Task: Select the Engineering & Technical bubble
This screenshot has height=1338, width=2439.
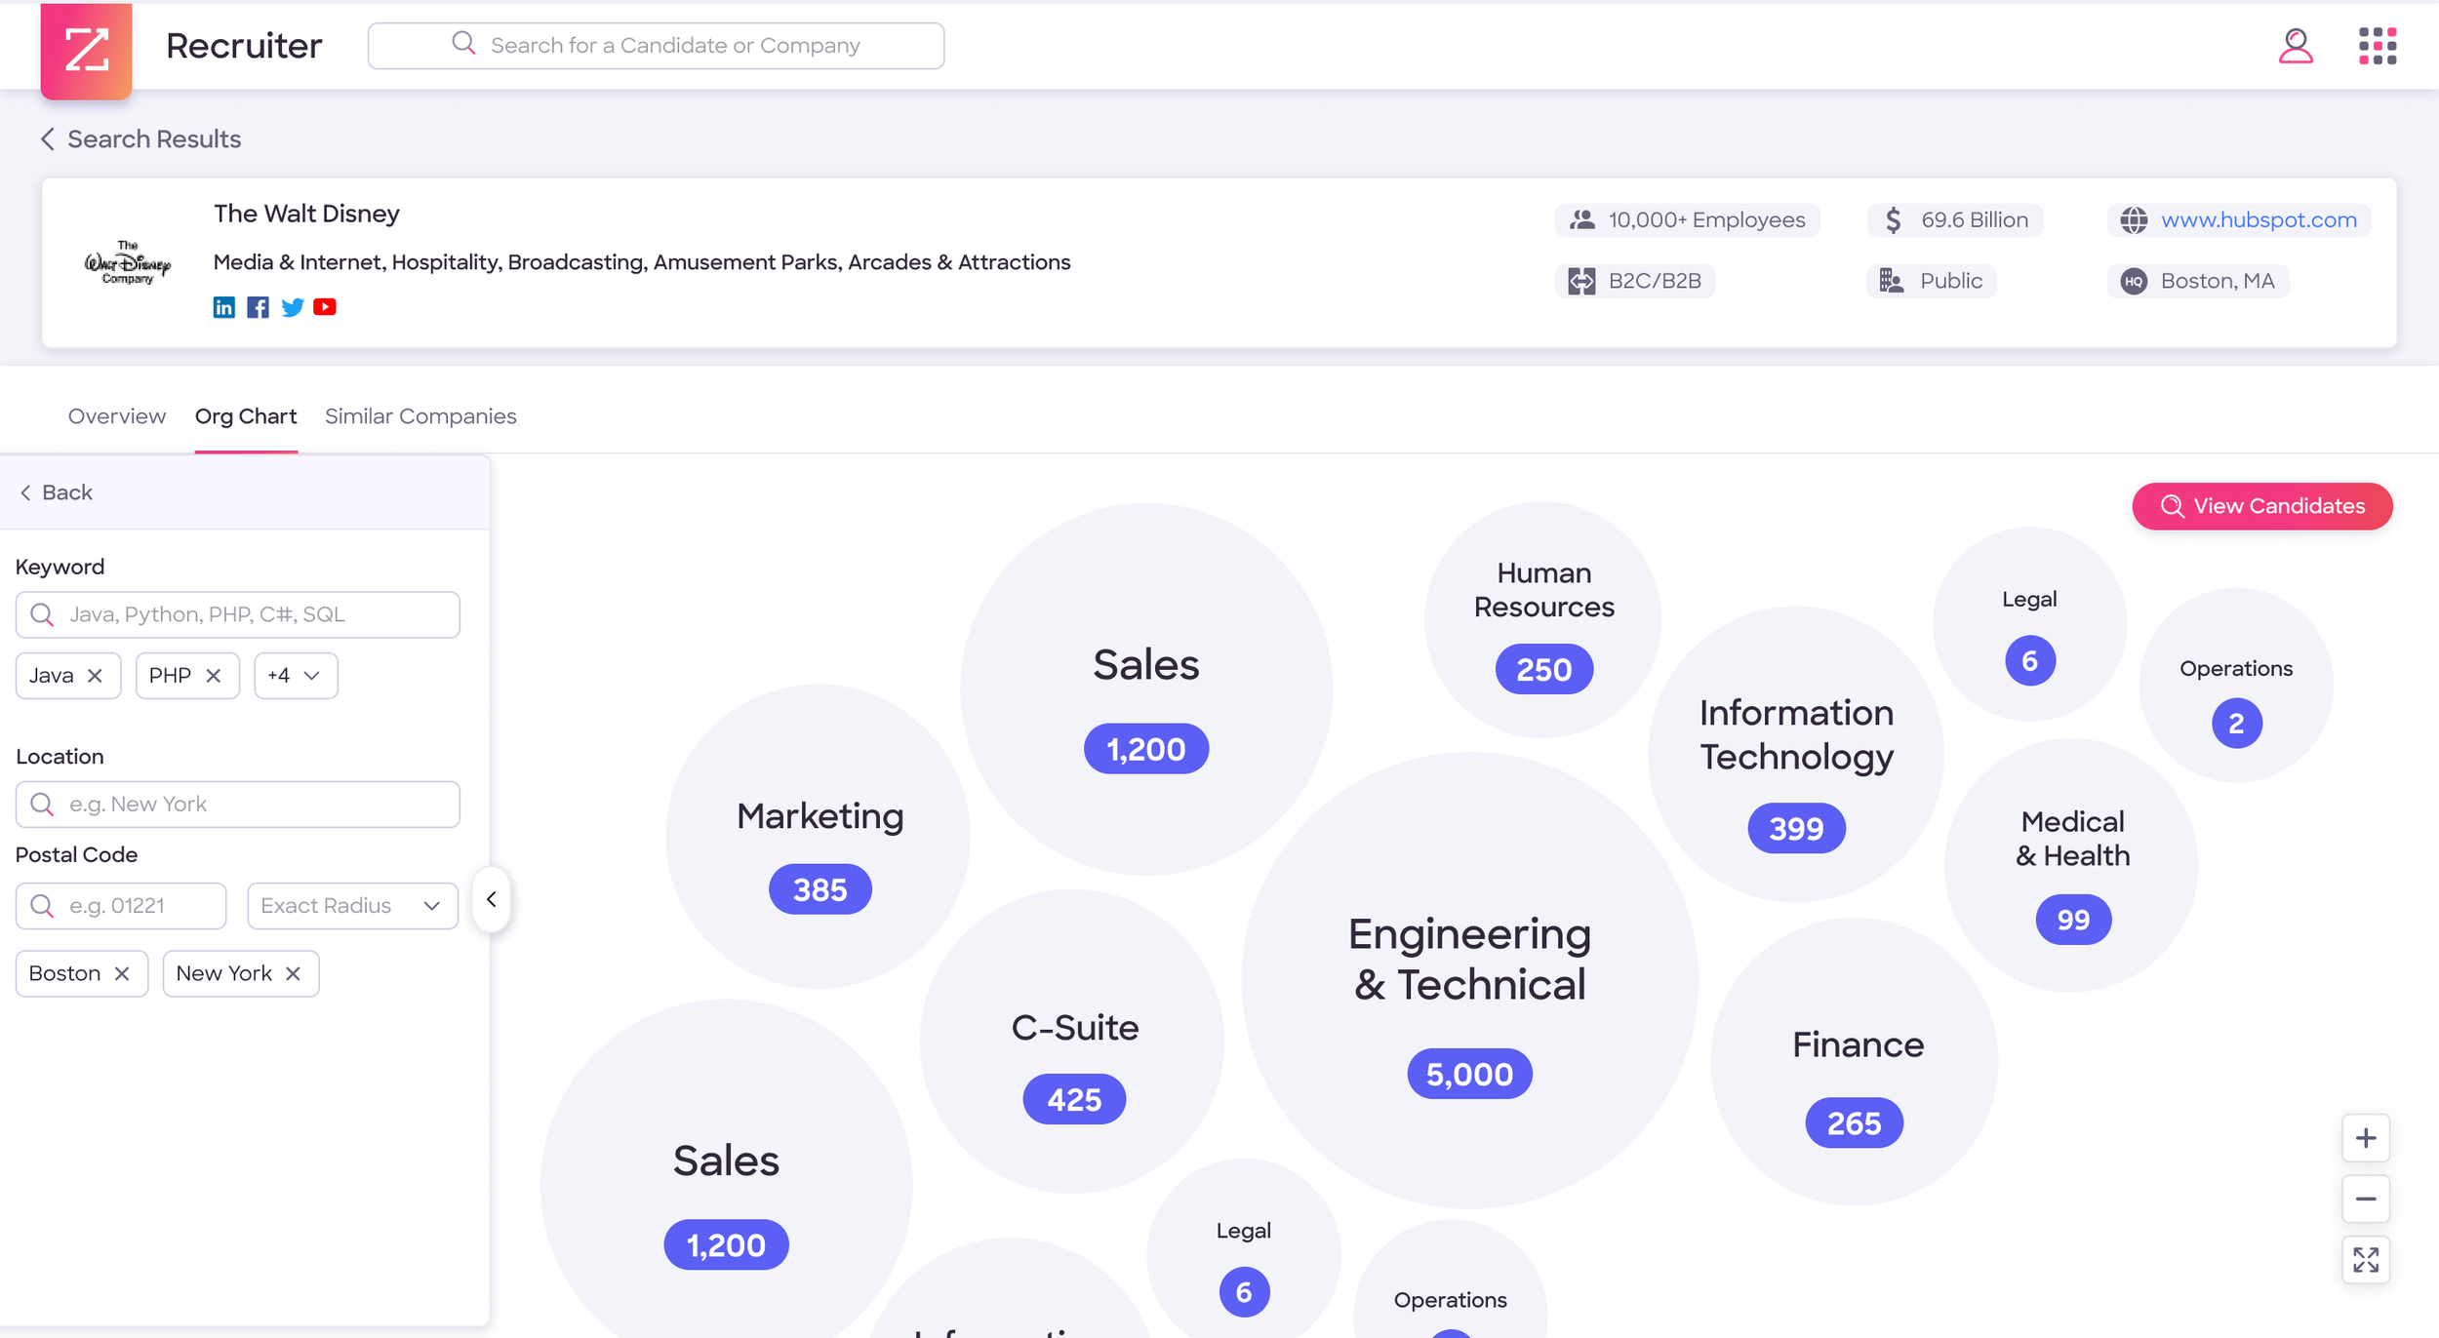Action: point(1469,980)
